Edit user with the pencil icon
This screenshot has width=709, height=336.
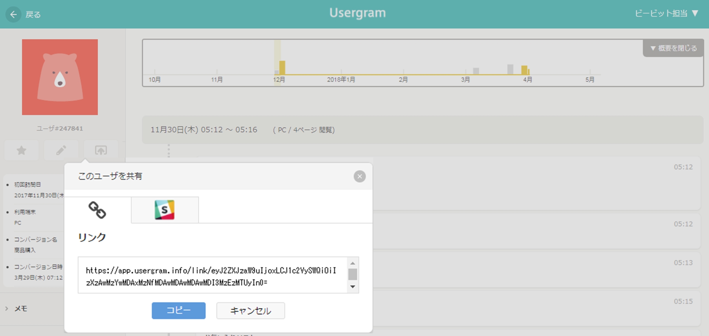(61, 150)
